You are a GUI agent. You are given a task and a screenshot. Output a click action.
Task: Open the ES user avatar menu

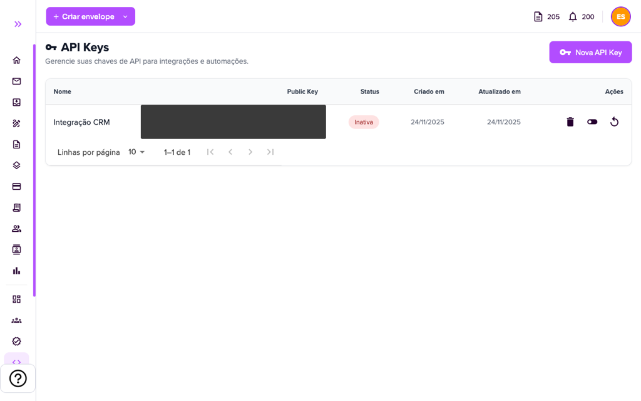[x=620, y=17]
